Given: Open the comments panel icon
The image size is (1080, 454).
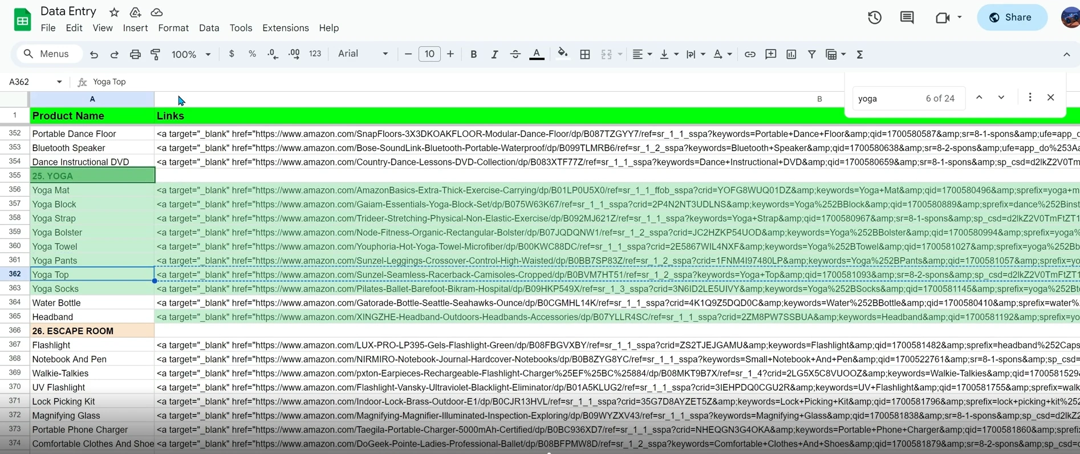Looking at the screenshot, I should [x=907, y=17].
